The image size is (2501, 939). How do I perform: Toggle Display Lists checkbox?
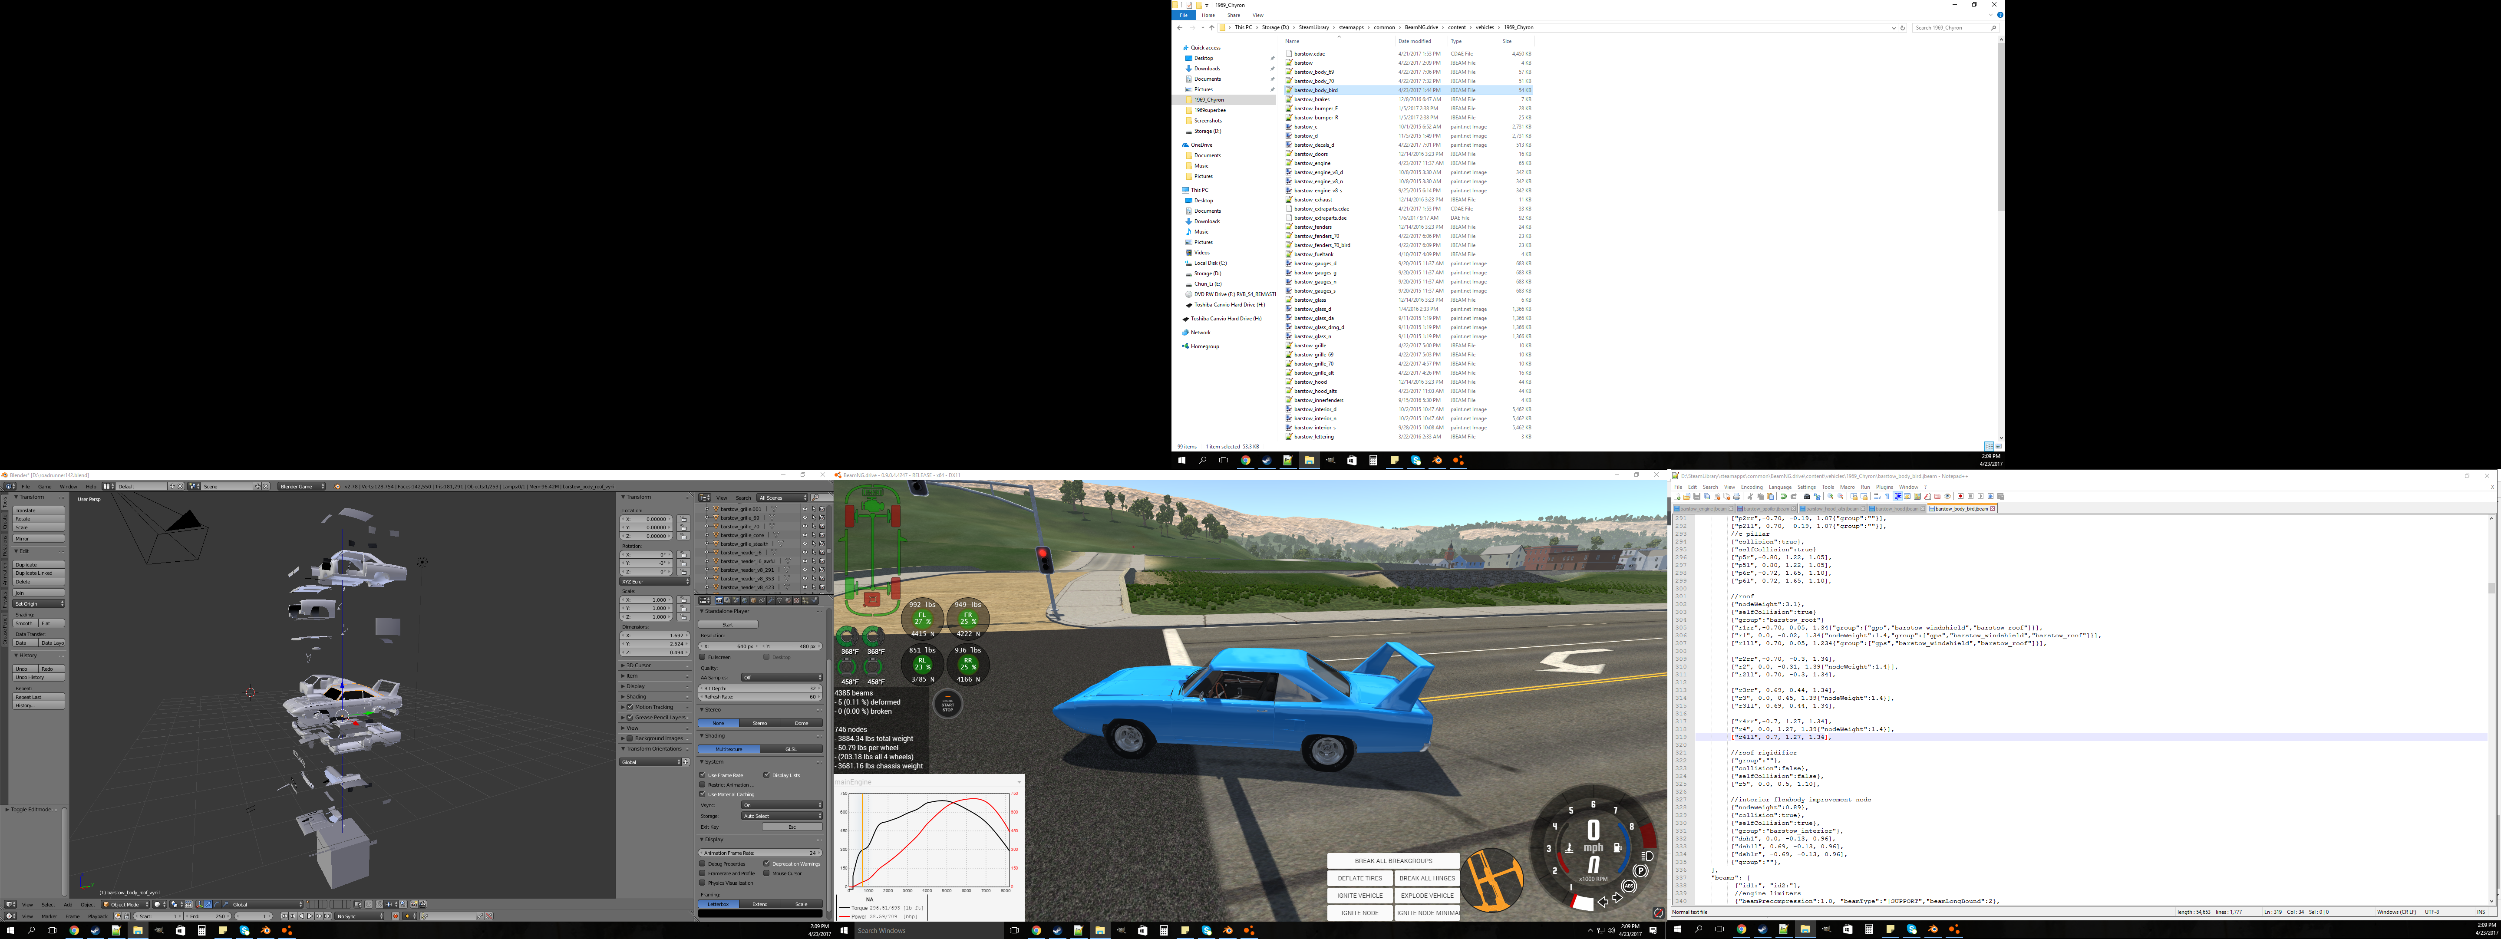767,775
